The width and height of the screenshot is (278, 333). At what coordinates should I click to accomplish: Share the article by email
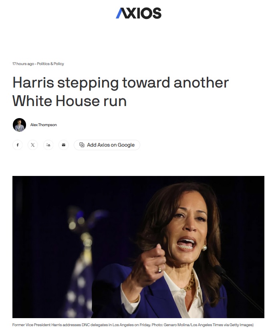pos(64,145)
